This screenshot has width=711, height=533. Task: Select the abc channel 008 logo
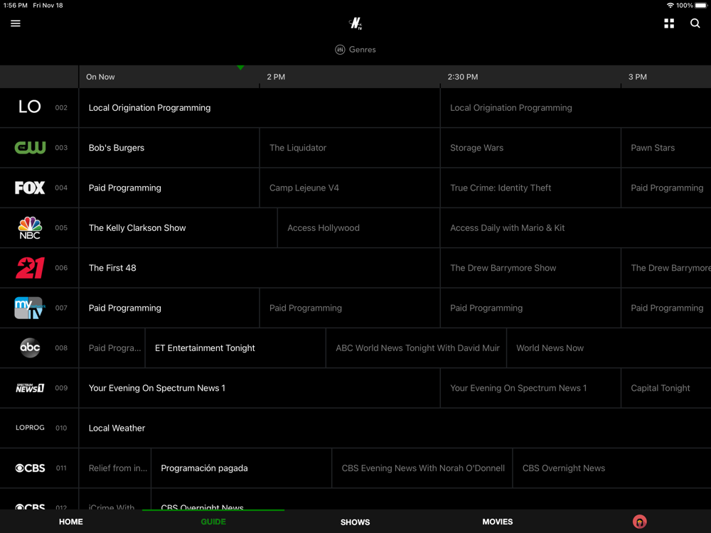click(30, 348)
